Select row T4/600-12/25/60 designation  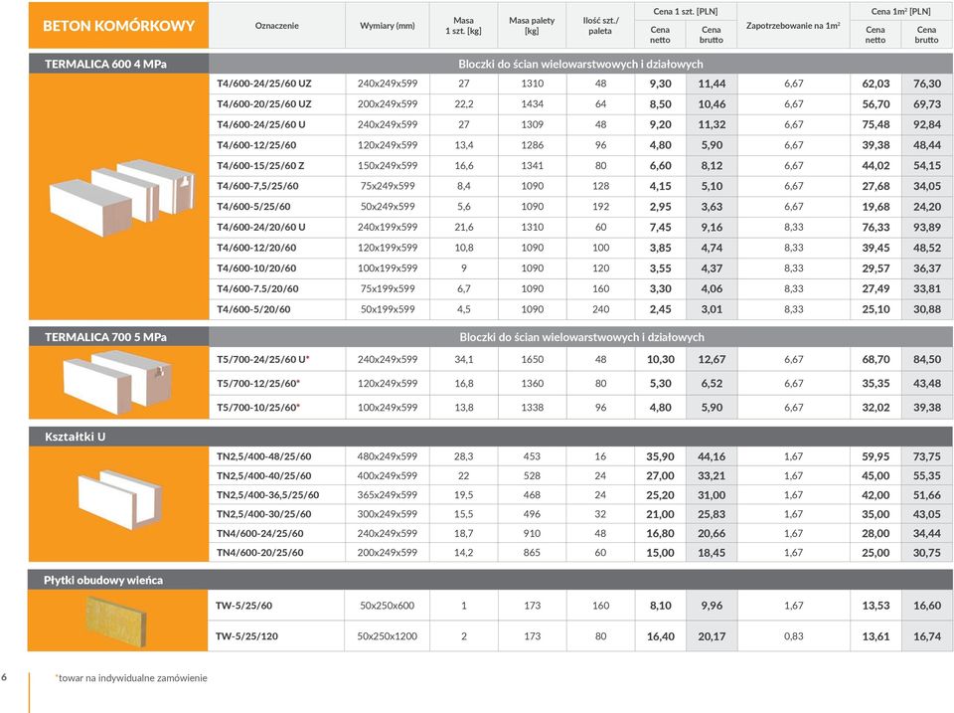tap(256, 145)
